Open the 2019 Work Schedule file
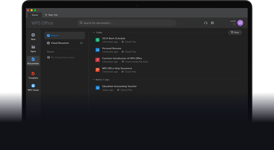The width and height of the screenshot is (274, 150). 114,39
